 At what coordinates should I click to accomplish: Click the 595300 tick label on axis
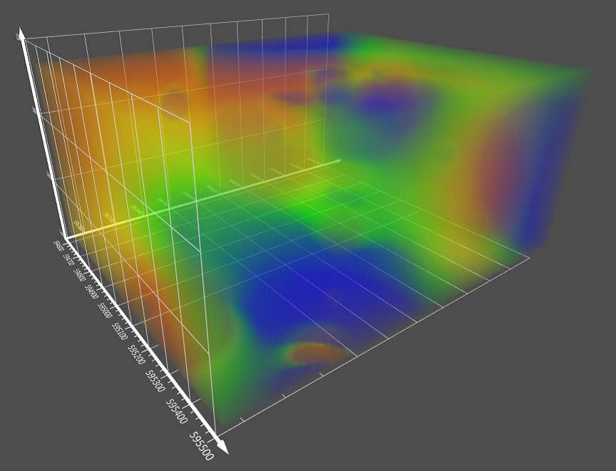pyautogui.click(x=155, y=381)
